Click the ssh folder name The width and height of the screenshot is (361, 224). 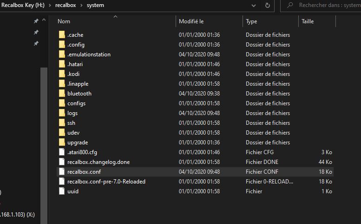pos(72,123)
